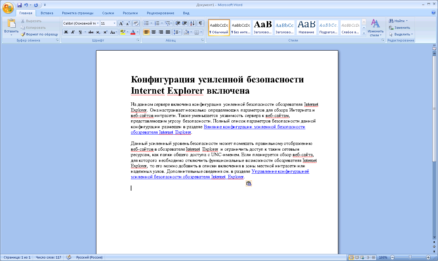Screen dimensions: 438x261
Task: Open the line spacing dropdown
Action: click(177, 32)
